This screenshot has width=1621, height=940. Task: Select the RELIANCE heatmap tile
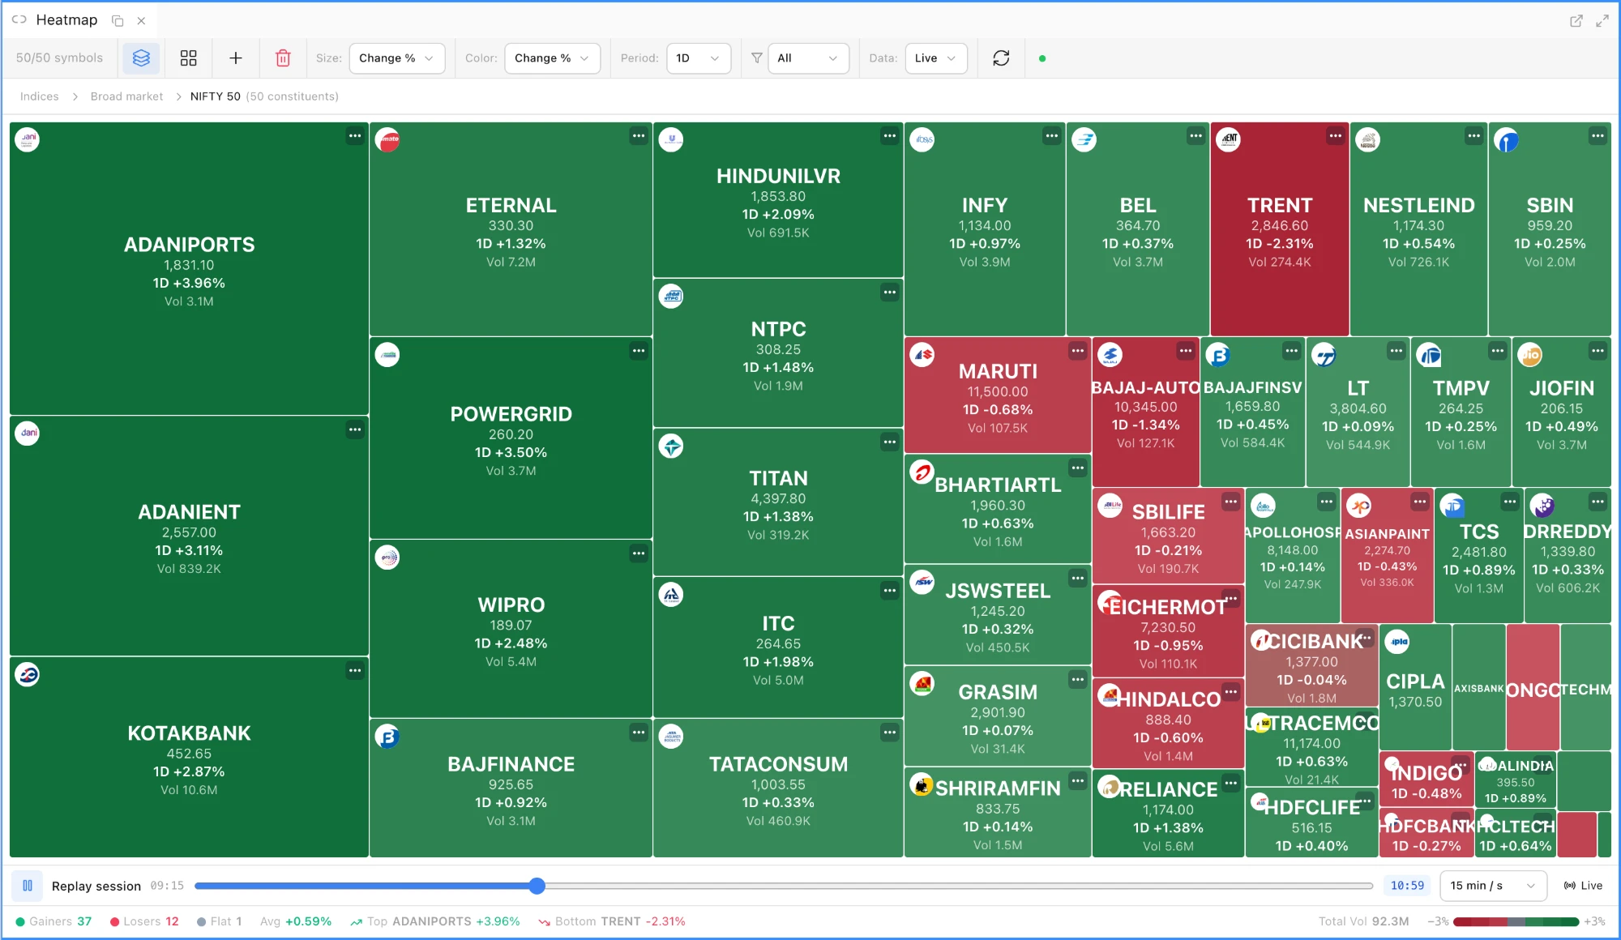click(1168, 813)
